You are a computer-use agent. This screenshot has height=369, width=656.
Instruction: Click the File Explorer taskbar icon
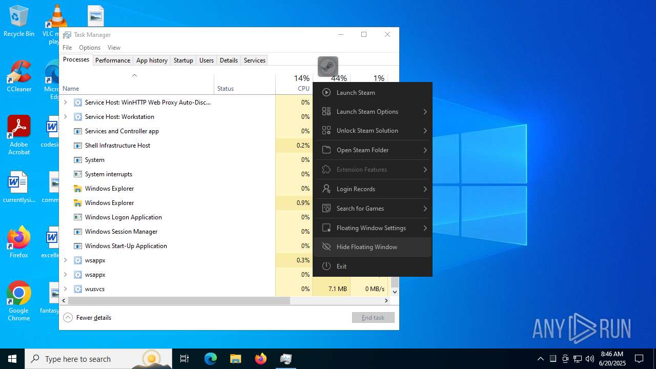[x=236, y=359]
